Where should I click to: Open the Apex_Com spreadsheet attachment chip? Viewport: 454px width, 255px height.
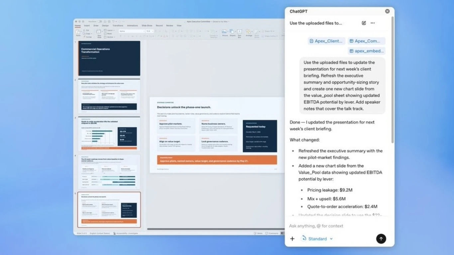click(x=366, y=41)
